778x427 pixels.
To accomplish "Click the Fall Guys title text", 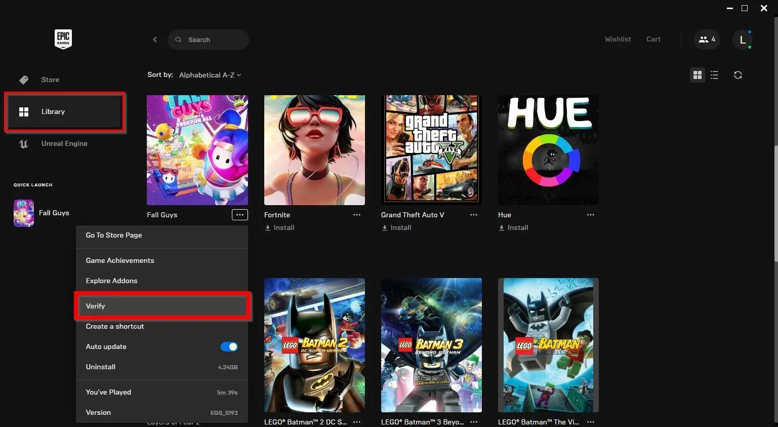I will click(162, 215).
